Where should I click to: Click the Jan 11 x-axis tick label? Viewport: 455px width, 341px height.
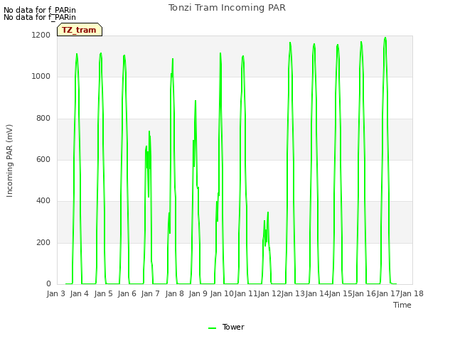click(245, 293)
